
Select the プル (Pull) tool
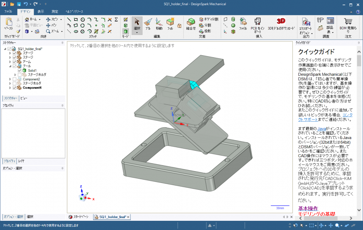point(148,23)
